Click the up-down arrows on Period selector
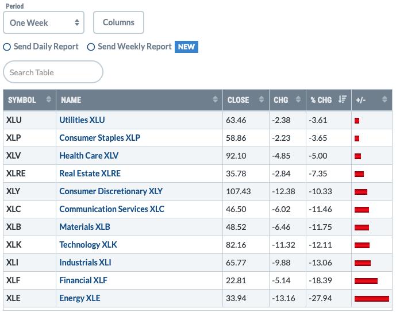Screen dimensions: 396x312 tap(77, 22)
